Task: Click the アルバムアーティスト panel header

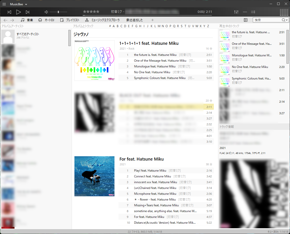Action: point(13,26)
